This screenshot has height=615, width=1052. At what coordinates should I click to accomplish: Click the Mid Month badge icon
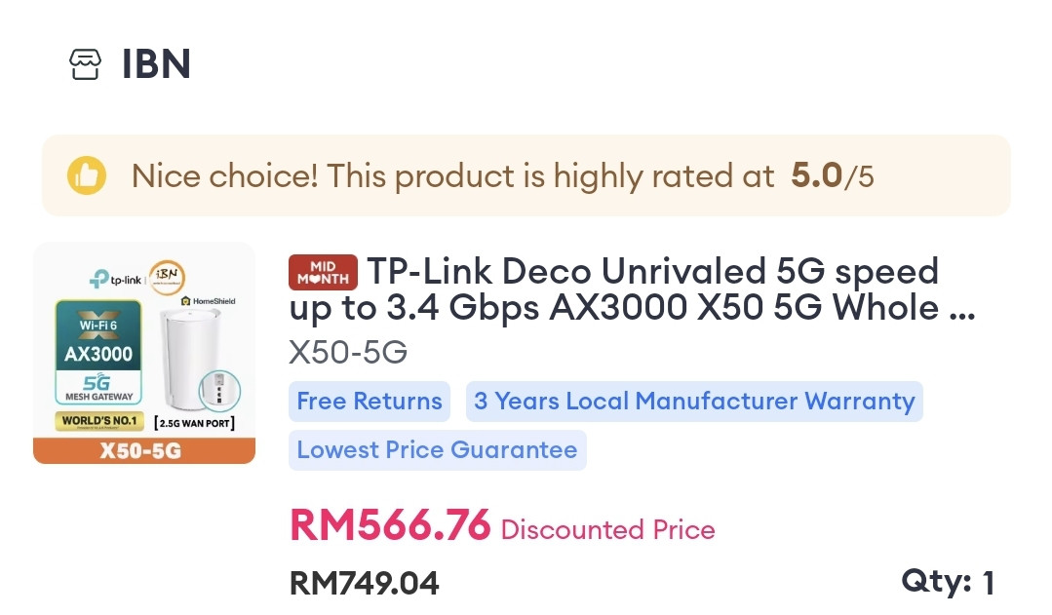323,272
